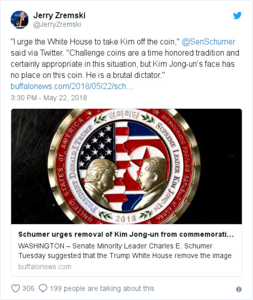253x300 pixels.
Task: Open the Jerry Zremski display name link
Action: [x=59, y=15]
